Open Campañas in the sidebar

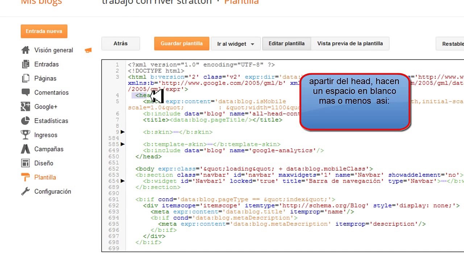pos(49,149)
